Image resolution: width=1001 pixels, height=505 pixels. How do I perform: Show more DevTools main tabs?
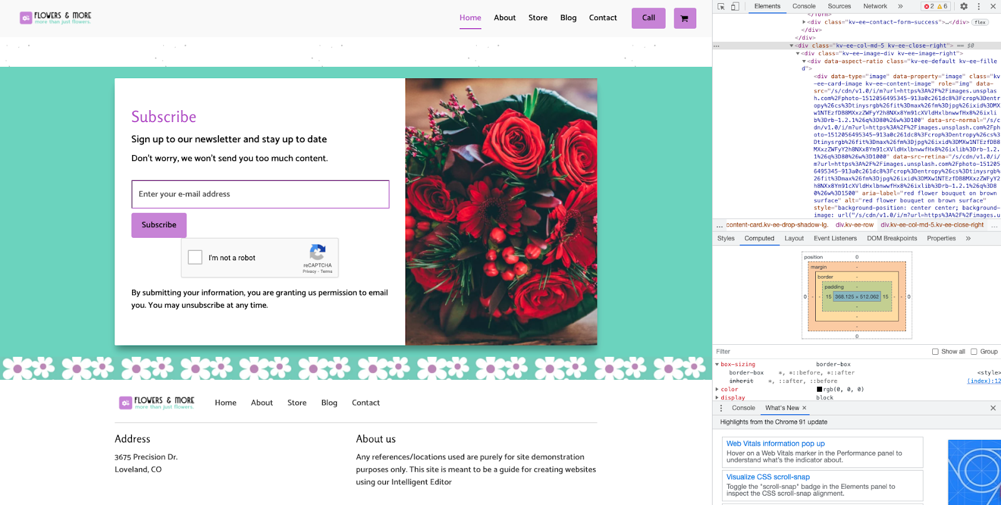coord(900,6)
